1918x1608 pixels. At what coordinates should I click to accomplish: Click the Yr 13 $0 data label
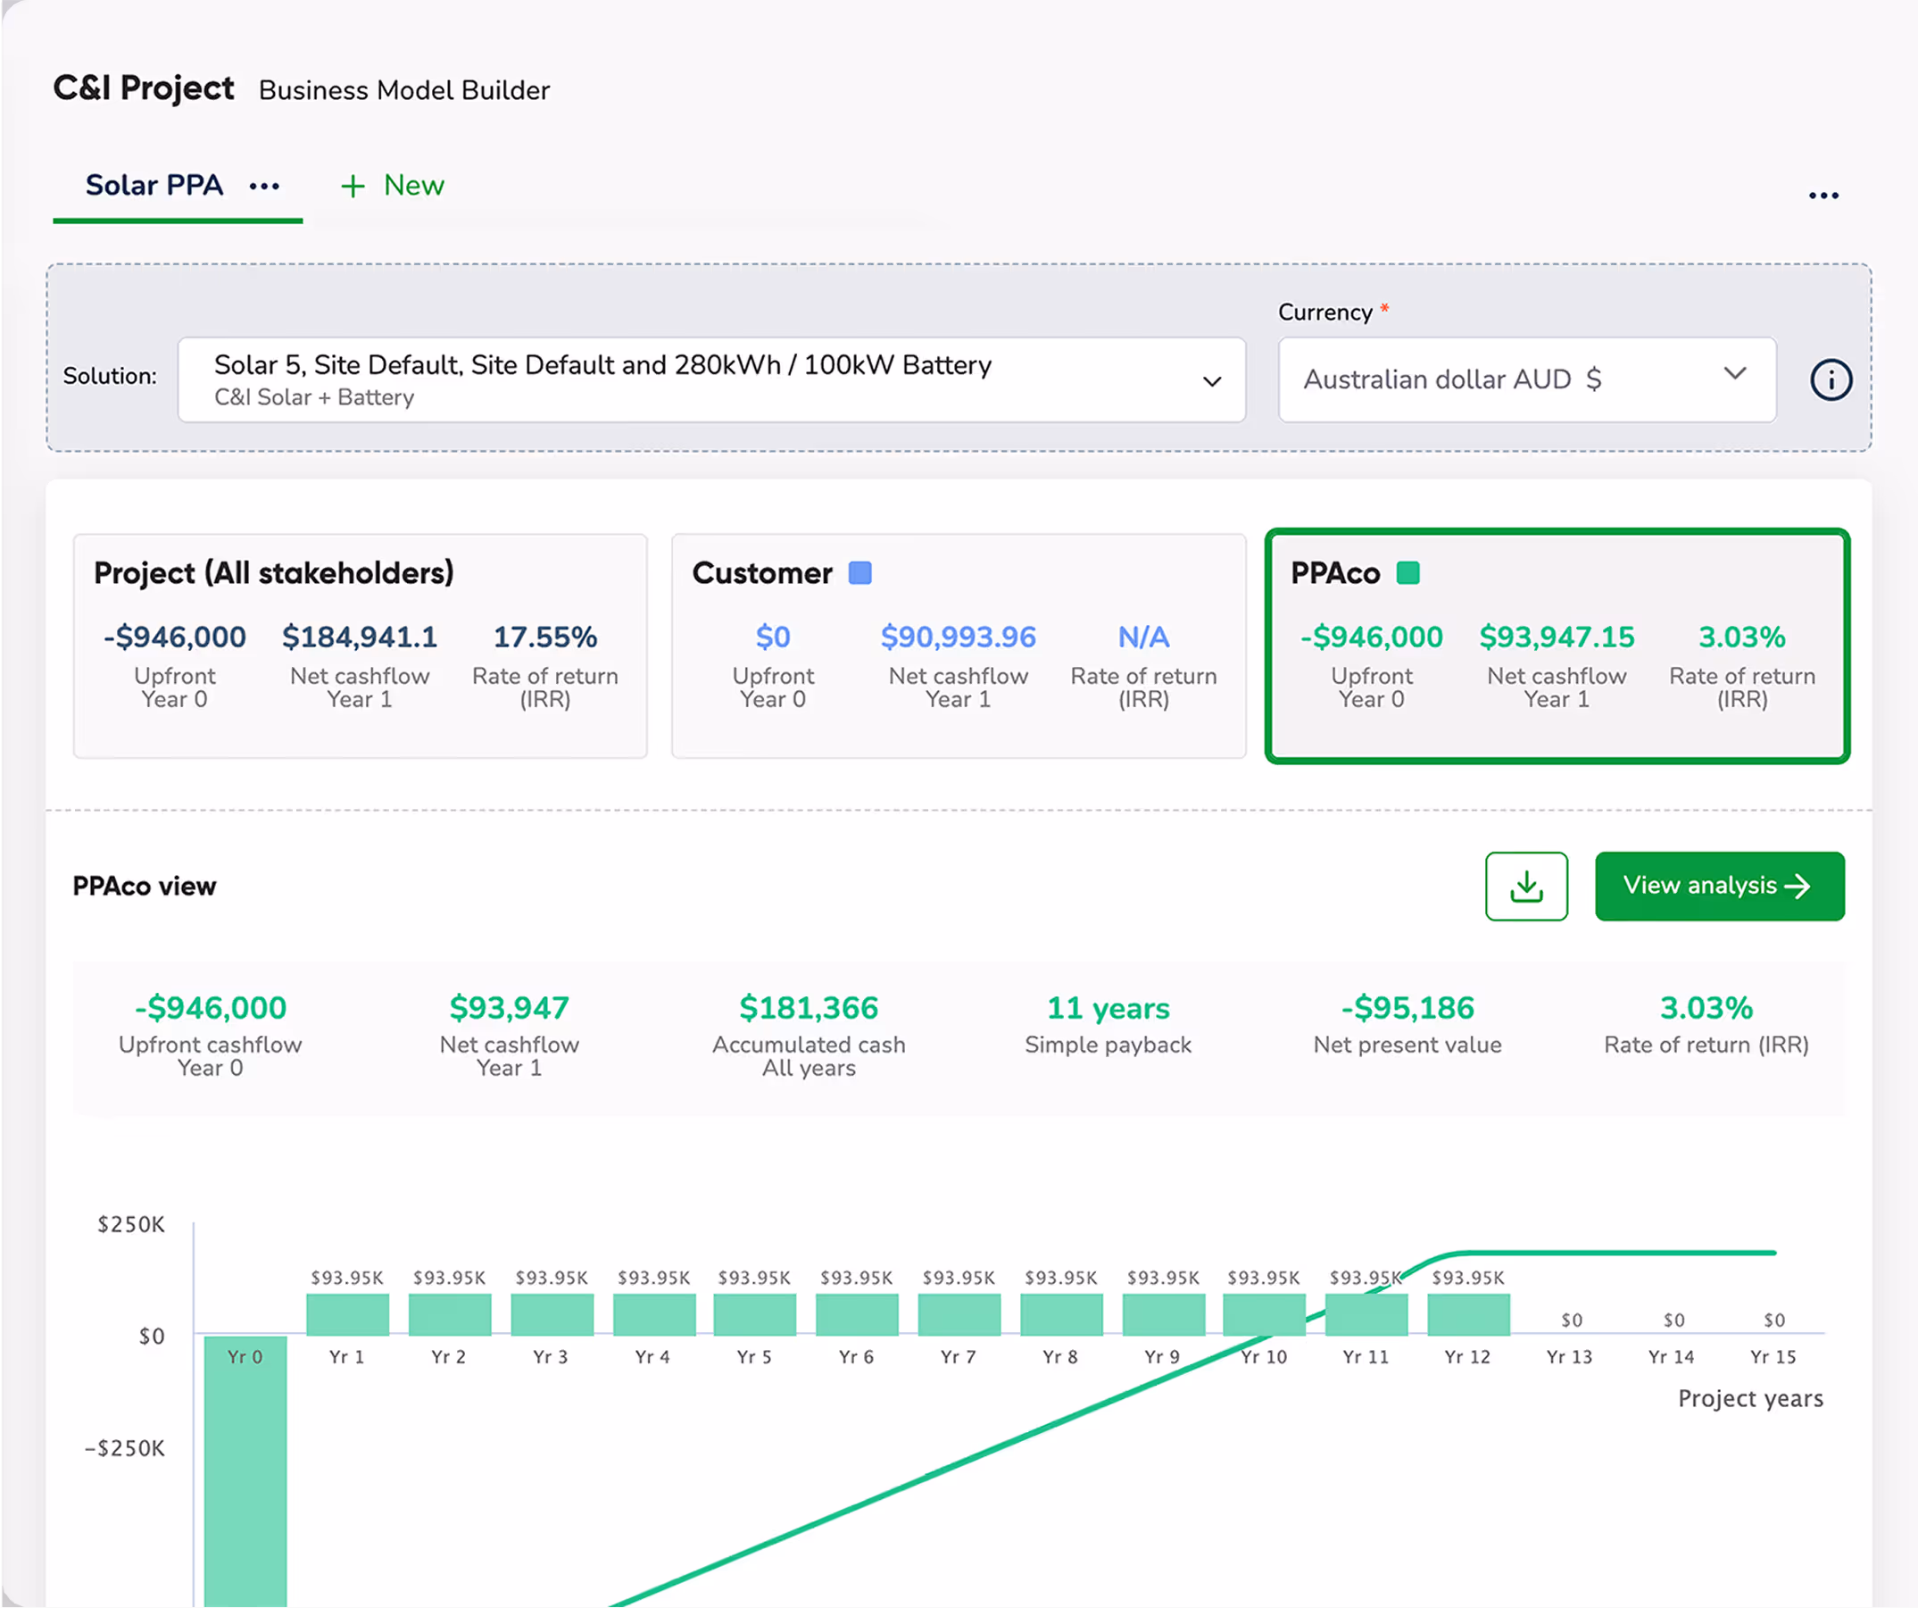click(1571, 1321)
